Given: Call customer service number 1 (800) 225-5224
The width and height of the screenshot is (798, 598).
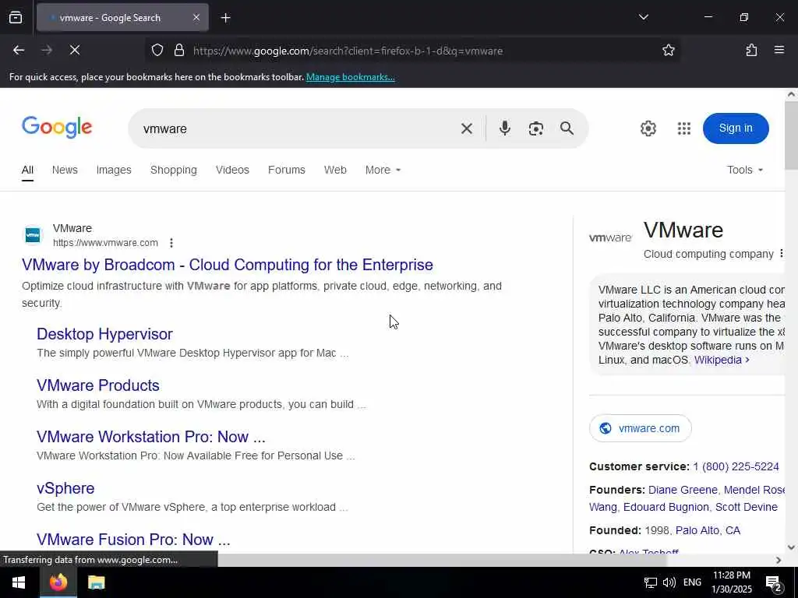Looking at the screenshot, I should (x=736, y=467).
